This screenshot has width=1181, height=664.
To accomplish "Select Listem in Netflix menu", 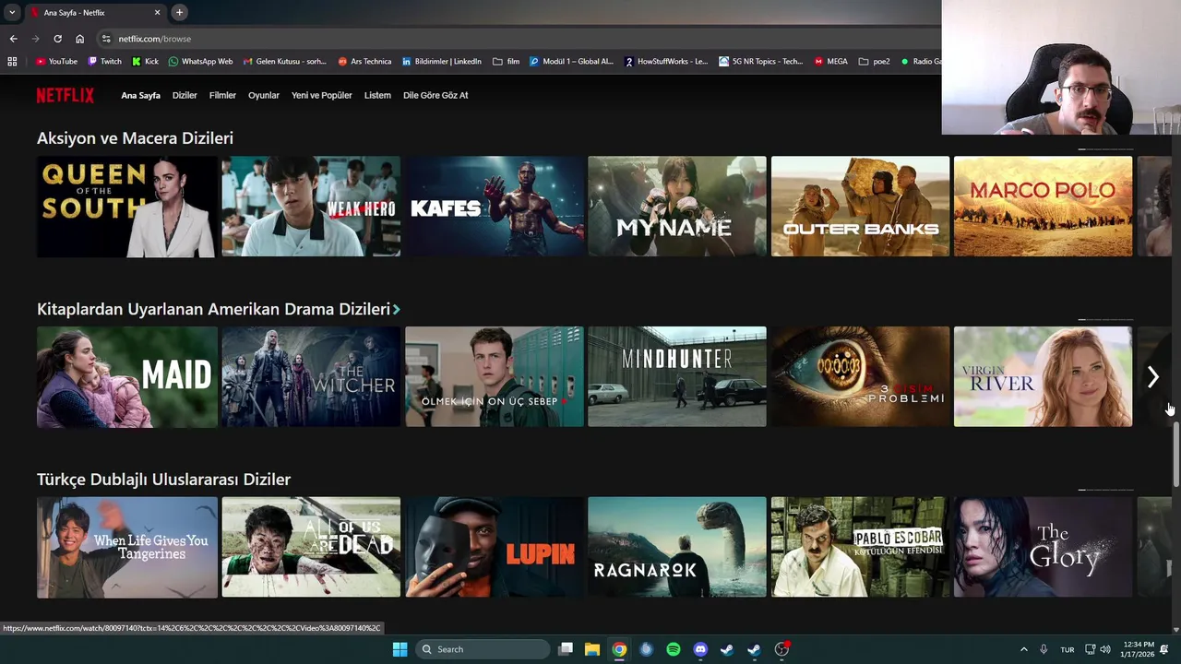I will (377, 95).
